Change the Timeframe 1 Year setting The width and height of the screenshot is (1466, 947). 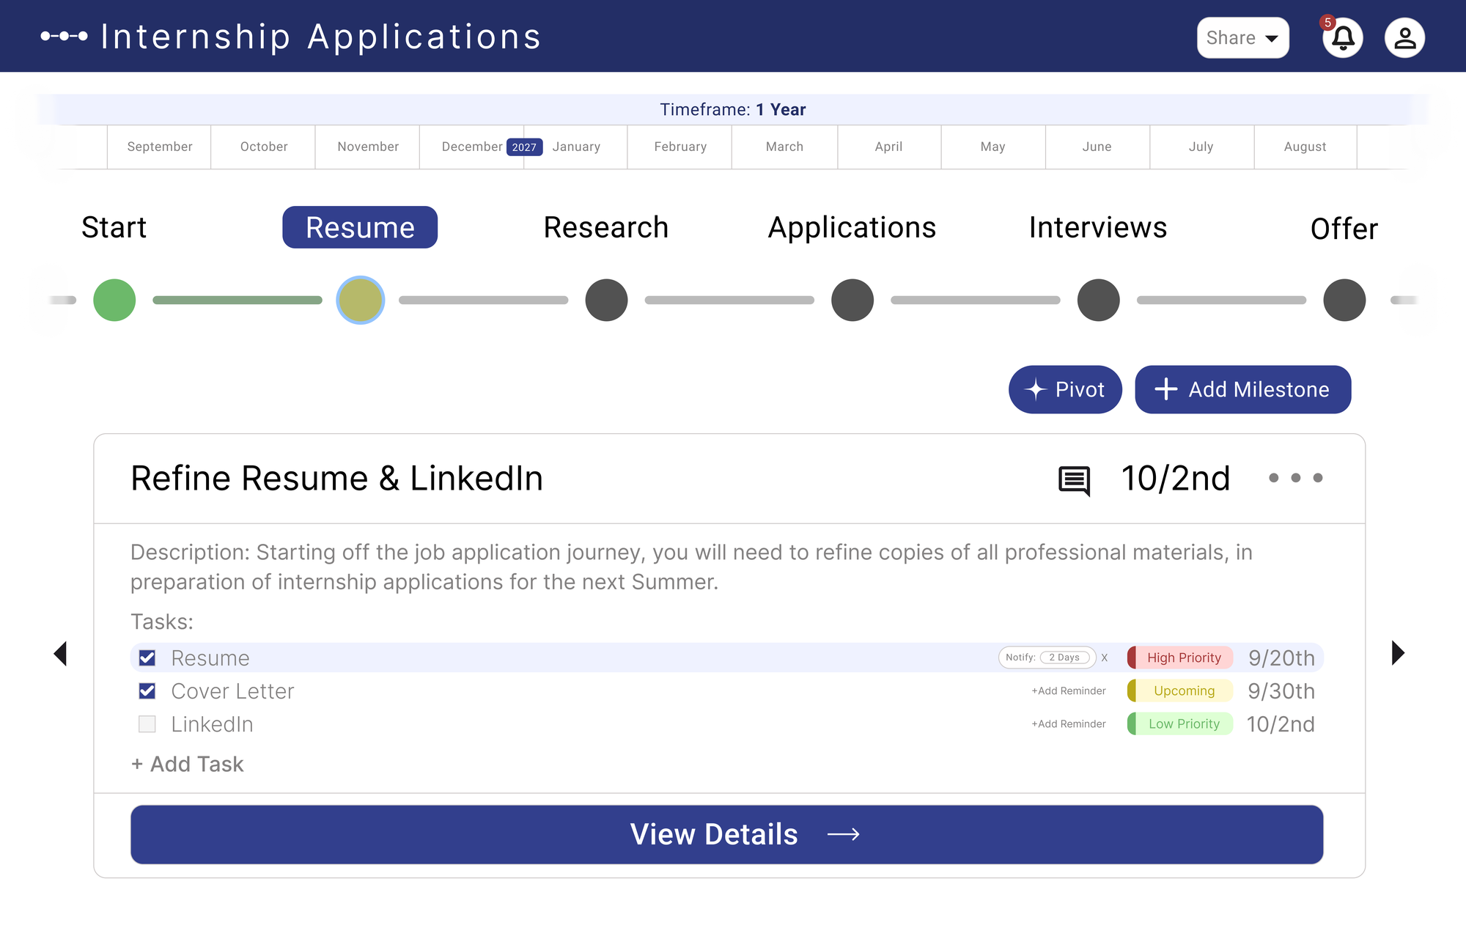pyautogui.click(x=733, y=109)
